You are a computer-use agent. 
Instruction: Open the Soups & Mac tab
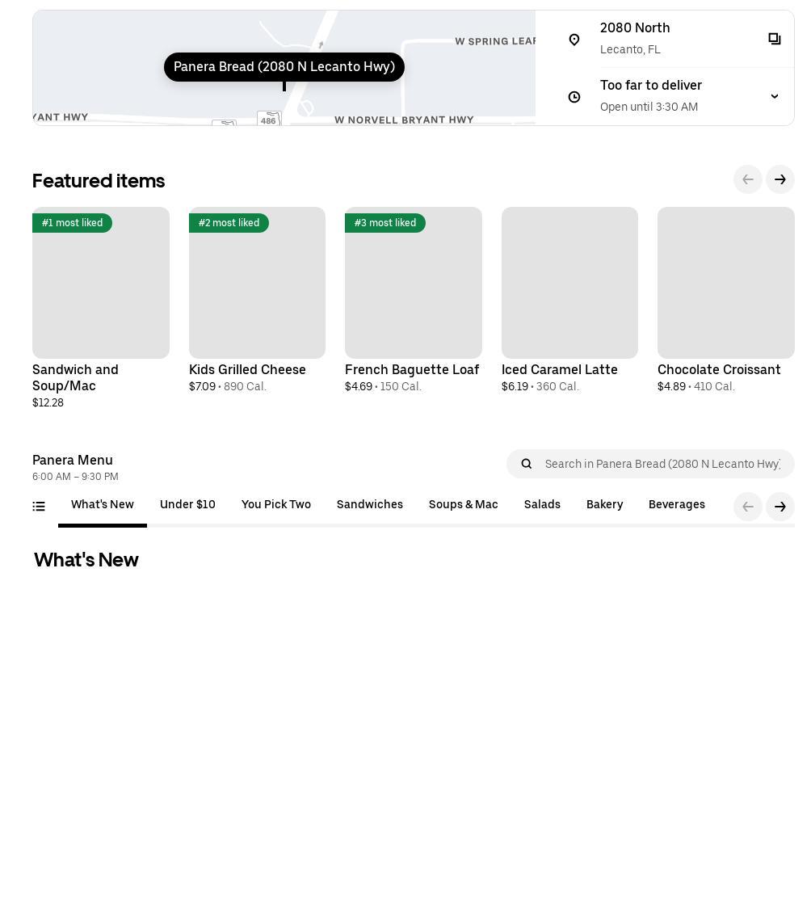coord(463,504)
